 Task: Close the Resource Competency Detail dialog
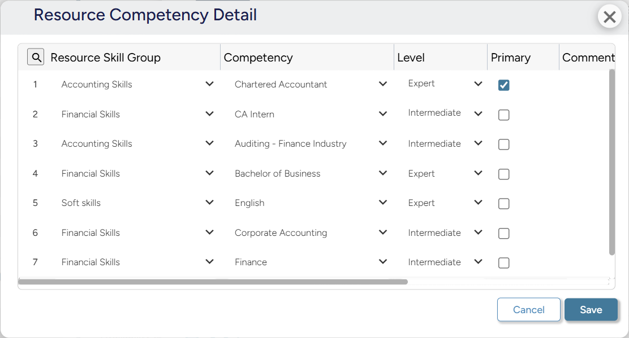click(609, 16)
